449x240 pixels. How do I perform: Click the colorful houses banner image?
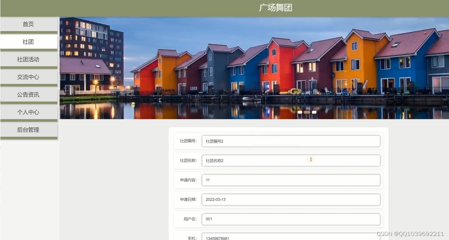tap(254, 68)
